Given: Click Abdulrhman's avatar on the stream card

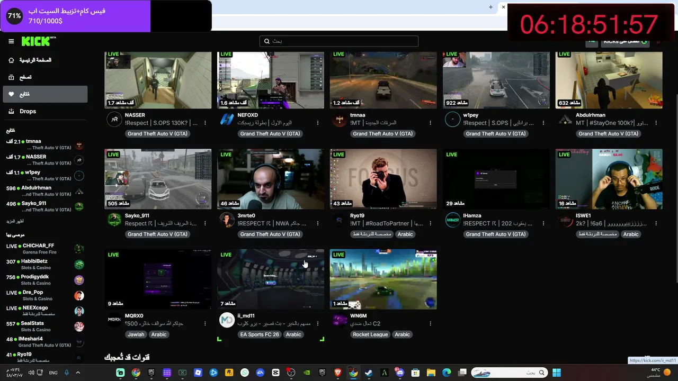Looking at the screenshot, I should (x=565, y=120).
